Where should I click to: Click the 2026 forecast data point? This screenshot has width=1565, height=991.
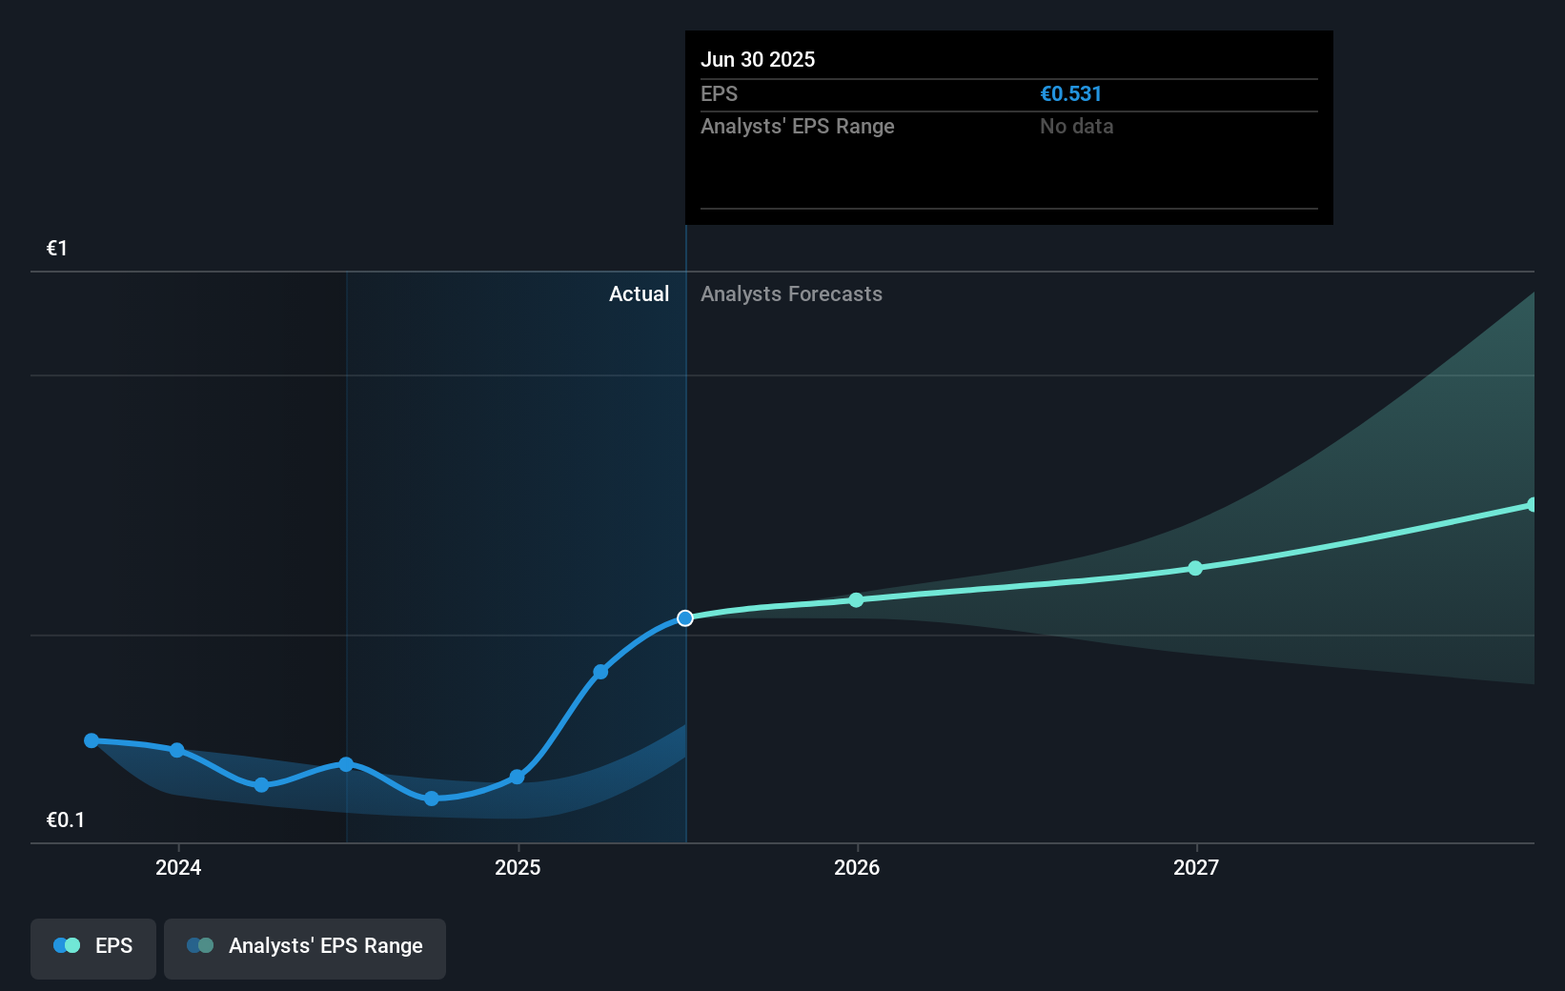[856, 600]
